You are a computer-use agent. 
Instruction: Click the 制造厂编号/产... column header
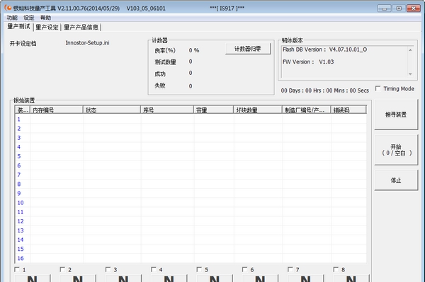point(307,110)
